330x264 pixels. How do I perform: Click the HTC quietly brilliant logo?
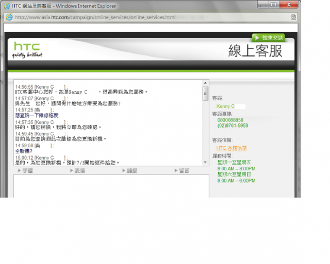point(27,49)
